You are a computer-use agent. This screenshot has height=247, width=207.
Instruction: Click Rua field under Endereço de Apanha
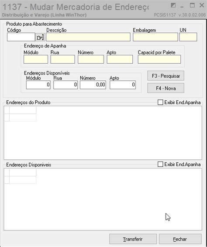click(x=63, y=59)
